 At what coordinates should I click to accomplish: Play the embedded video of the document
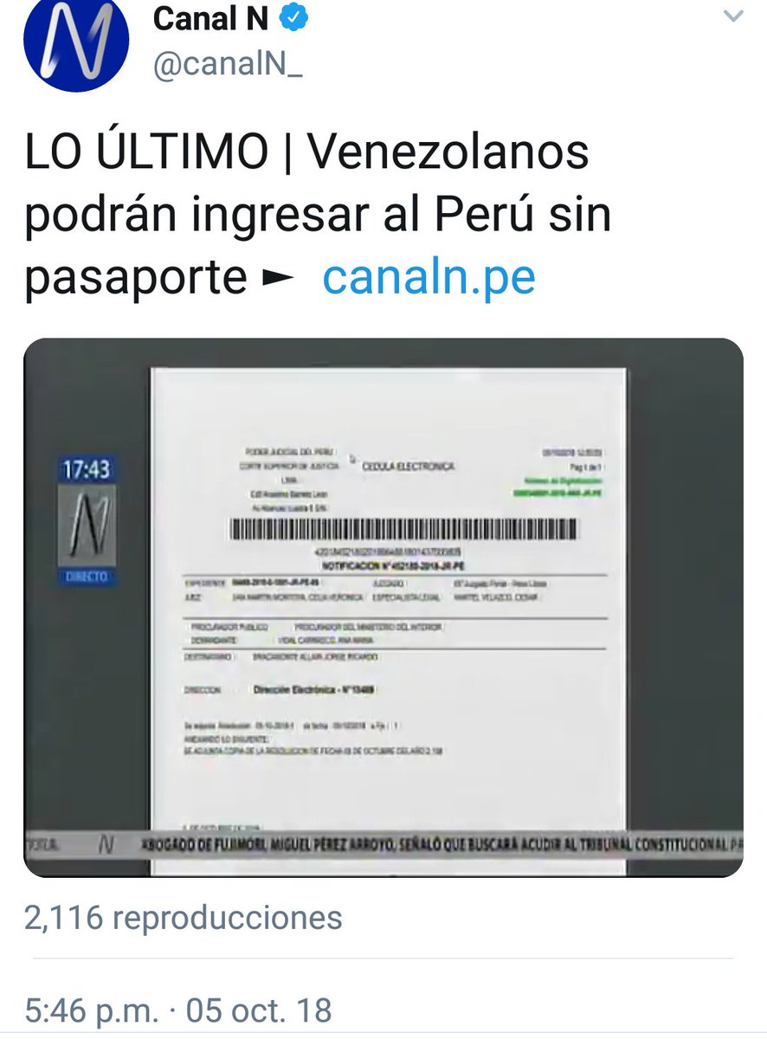[x=383, y=607]
